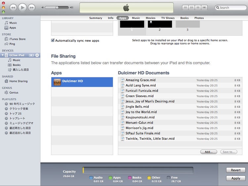Image resolution: width=248 pixels, height=186 pixels.
Task: Select Green Sleeves.mid document
Action: [180, 96]
